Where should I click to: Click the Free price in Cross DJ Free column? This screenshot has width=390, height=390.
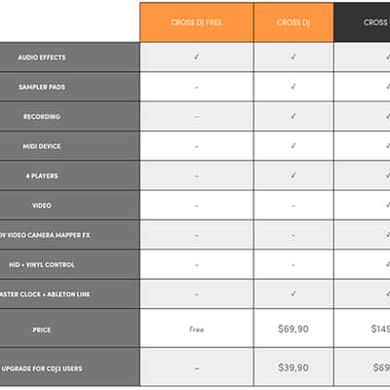coord(197,330)
